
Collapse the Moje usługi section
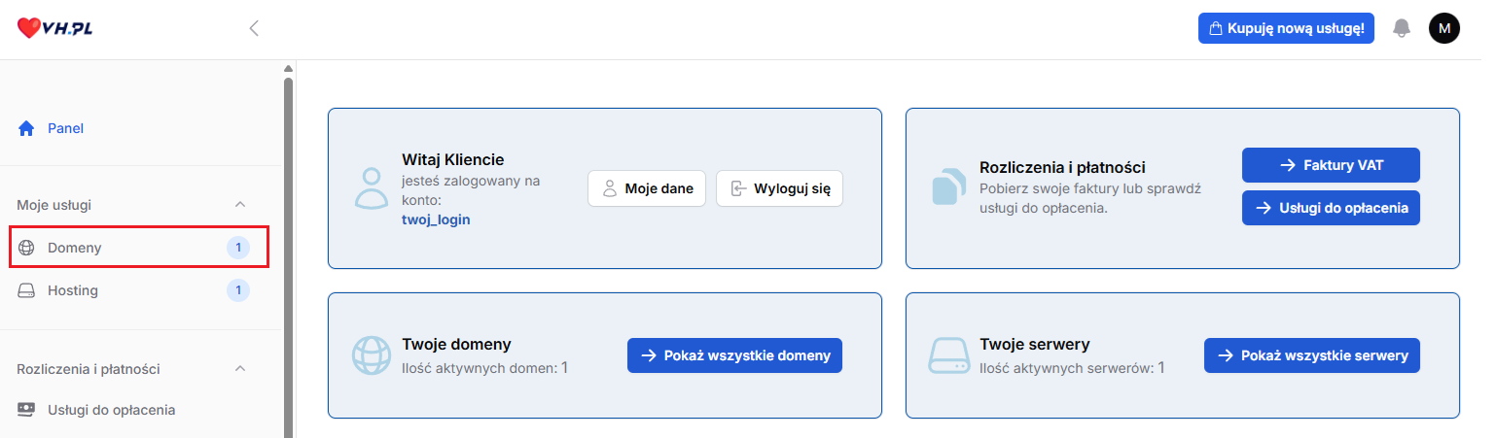[x=240, y=205]
